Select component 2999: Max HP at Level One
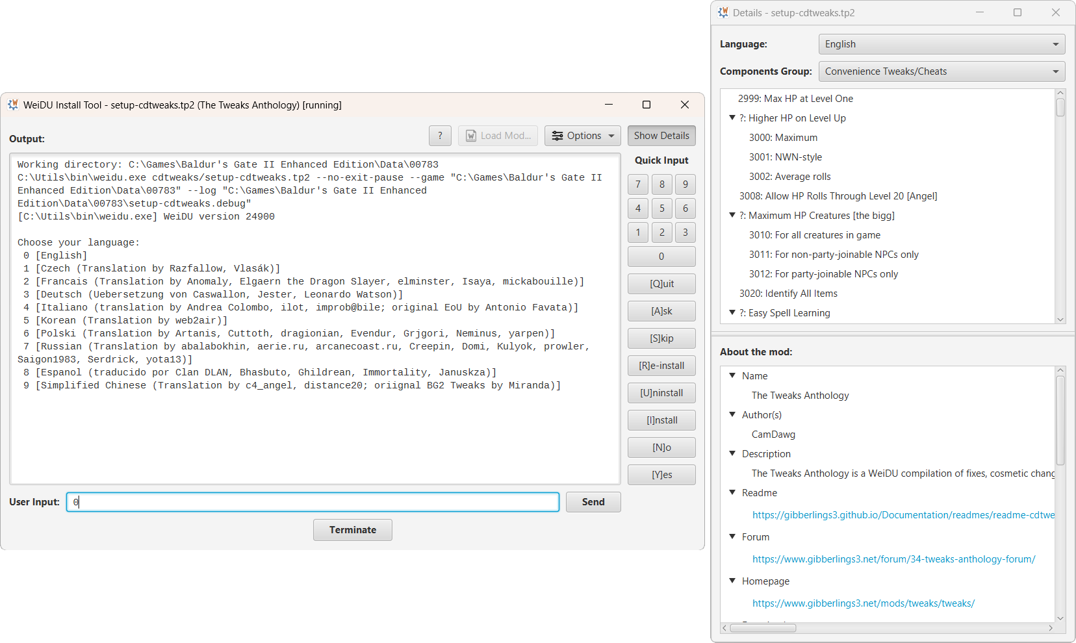 [795, 99]
